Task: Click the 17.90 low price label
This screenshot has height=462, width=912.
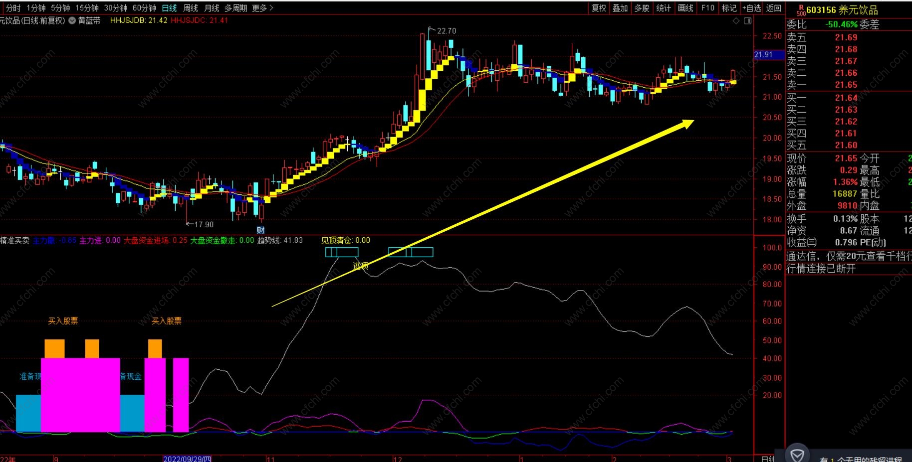Action: pyautogui.click(x=204, y=225)
